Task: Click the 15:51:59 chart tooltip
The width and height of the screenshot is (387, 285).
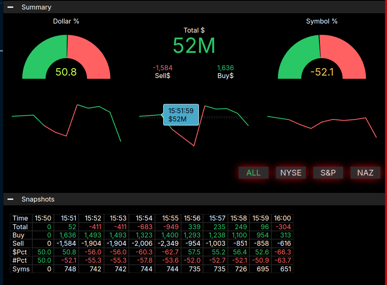Action: click(x=181, y=115)
